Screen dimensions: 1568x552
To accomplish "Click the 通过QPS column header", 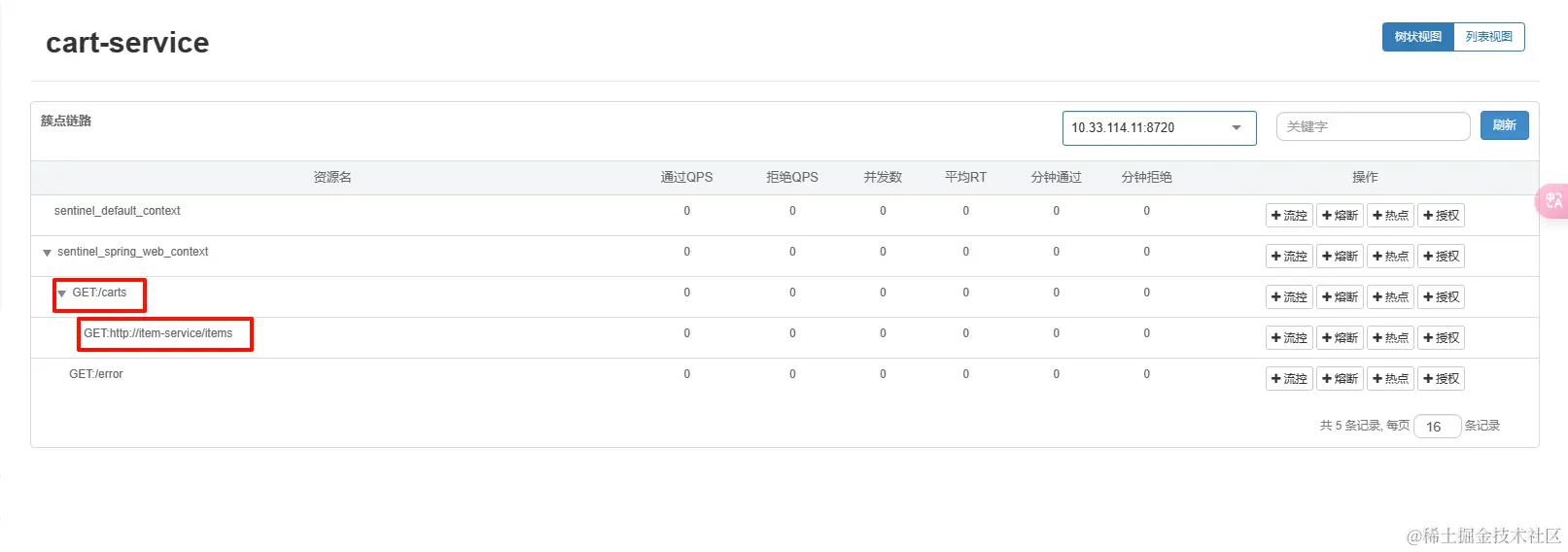I will 686,177.
